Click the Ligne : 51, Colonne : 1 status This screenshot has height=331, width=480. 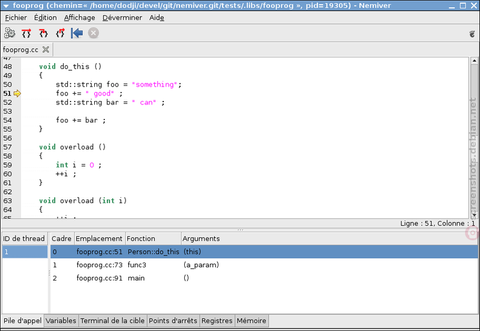click(x=437, y=223)
